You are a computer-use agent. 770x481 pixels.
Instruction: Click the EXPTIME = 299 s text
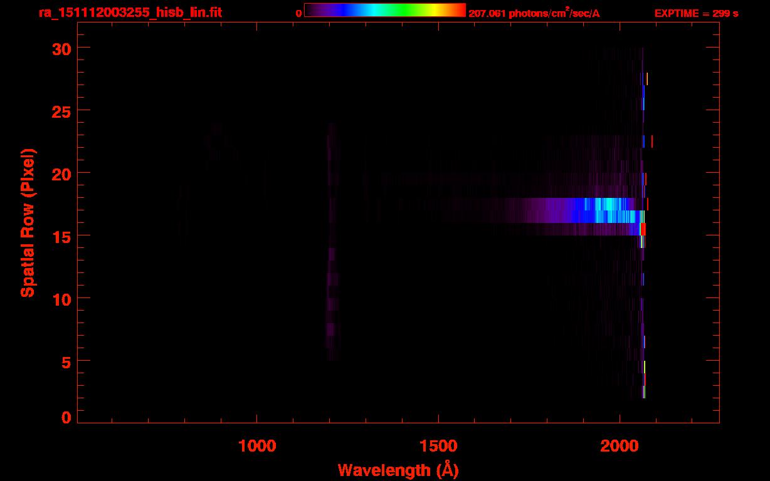(x=696, y=13)
